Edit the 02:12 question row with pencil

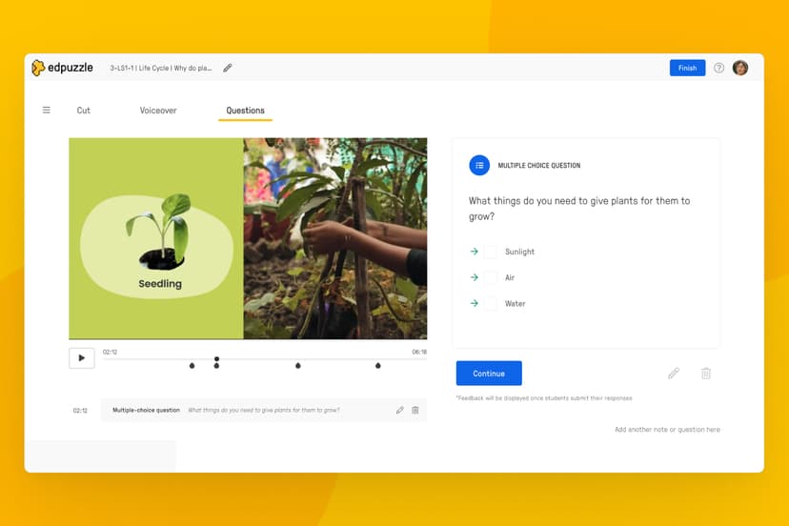coord(399,411)
